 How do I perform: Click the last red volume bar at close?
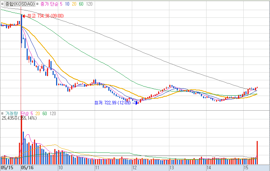257,153
